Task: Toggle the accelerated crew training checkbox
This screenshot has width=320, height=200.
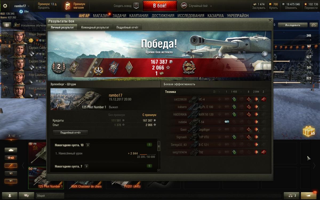Action: pos(18,25)
